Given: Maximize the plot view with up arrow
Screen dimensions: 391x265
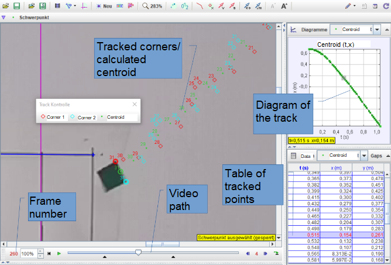Looking at the screenshot, I should click(x=387, y=30).
